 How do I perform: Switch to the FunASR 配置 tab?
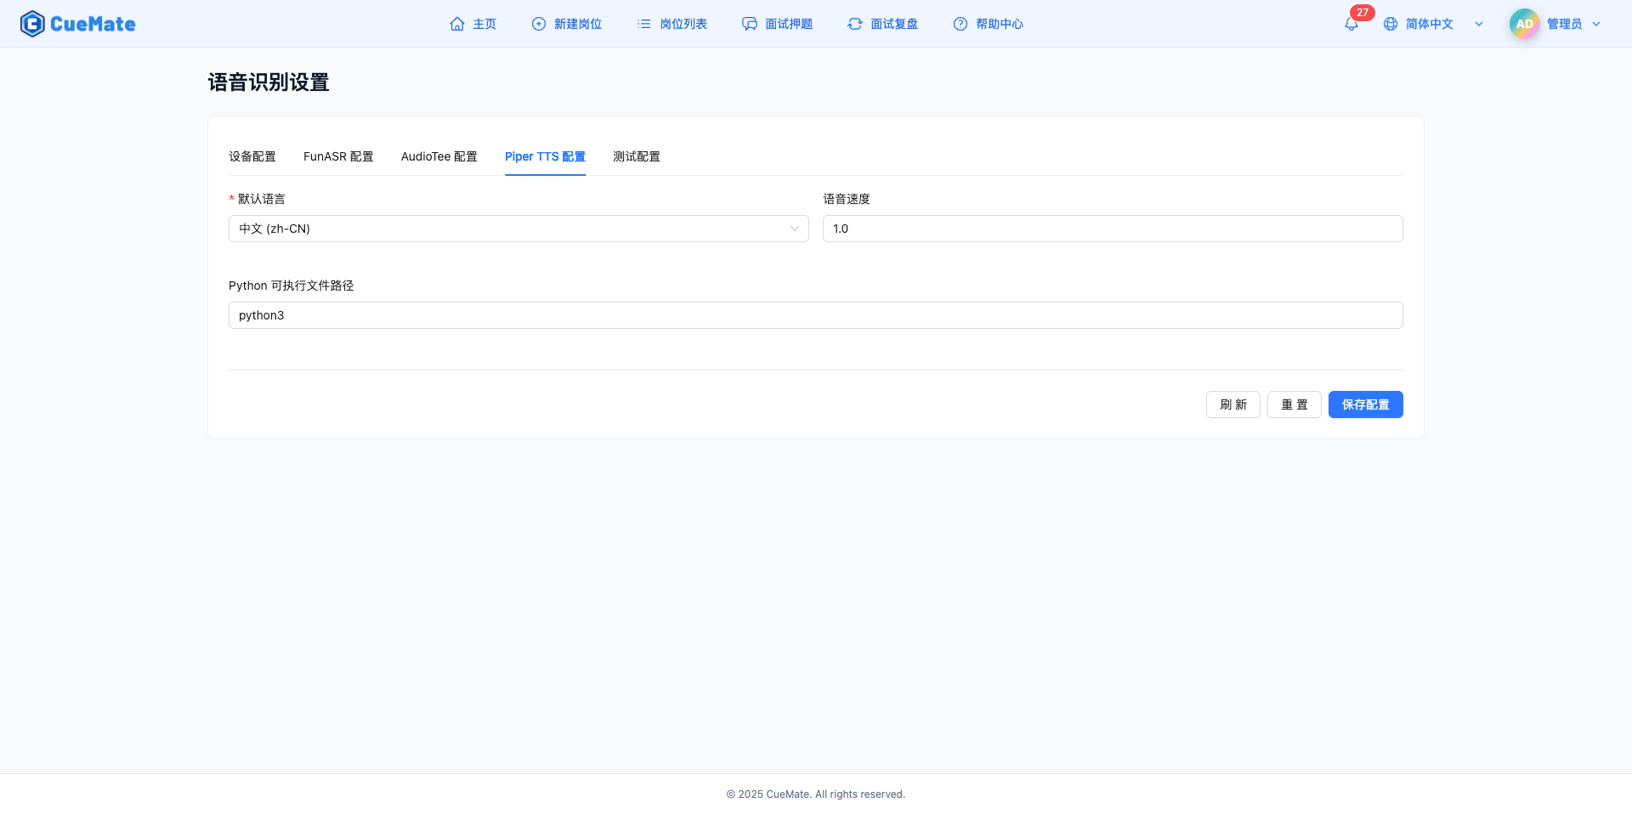pyautogui.click(x=338, y=156)
